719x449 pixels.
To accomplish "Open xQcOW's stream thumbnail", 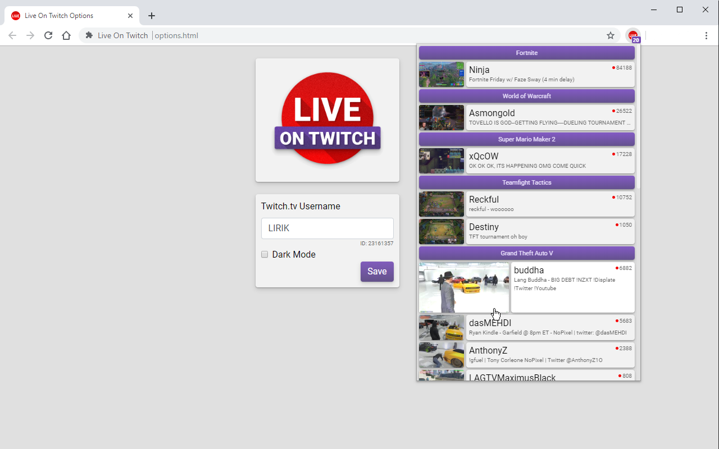I will (442, 161).
